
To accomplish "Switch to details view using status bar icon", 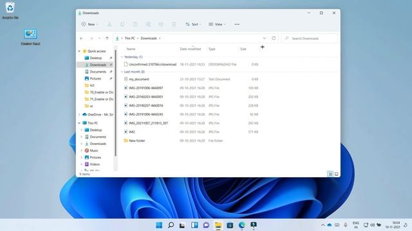I will [330, 174].
